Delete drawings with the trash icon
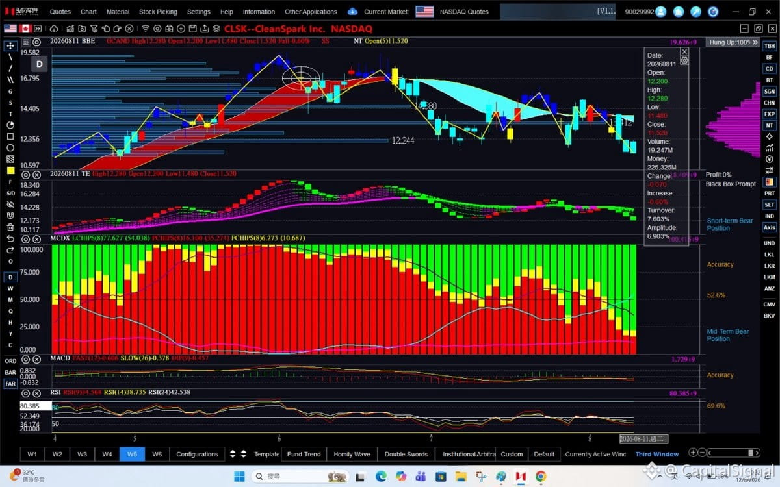This screenshot has width=780, height=487. click(10, 227)
